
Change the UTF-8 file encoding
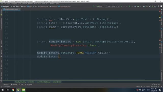[148, 87]
